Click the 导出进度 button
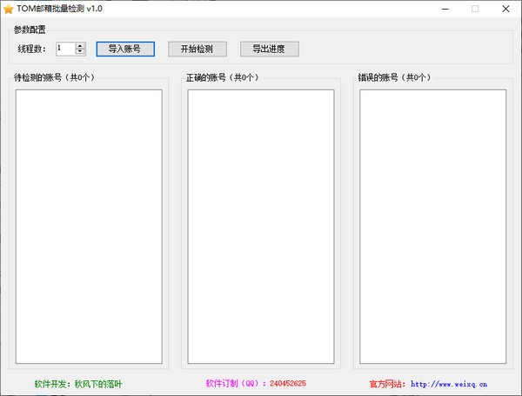Screen dimensions: 522x396 269,49
